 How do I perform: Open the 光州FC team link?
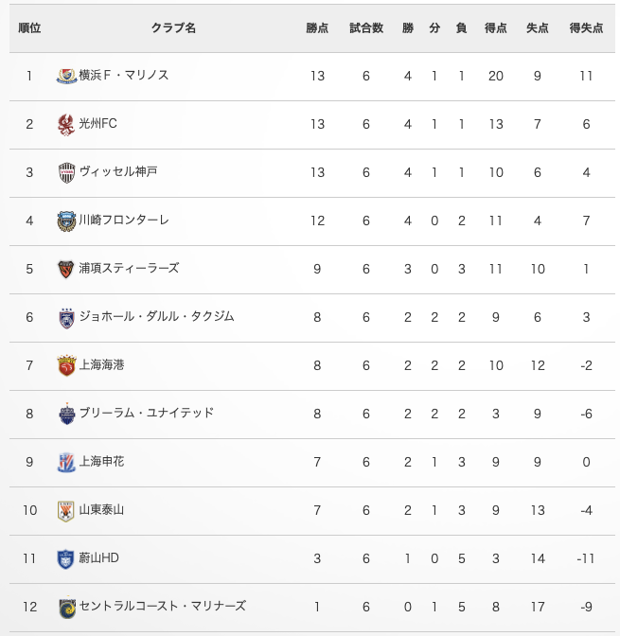tap(98, 124)
